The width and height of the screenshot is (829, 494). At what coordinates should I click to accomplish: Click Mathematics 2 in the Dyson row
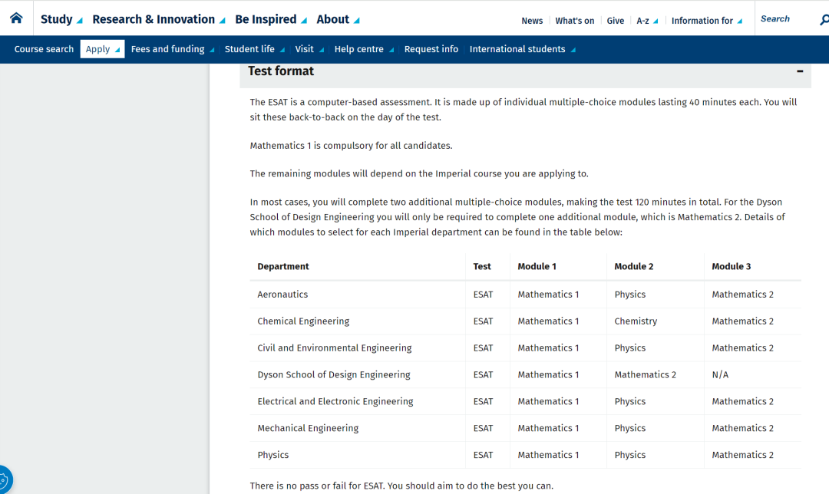click(x=645, y=374)
